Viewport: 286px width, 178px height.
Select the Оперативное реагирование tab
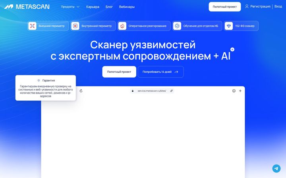[144, 26]
